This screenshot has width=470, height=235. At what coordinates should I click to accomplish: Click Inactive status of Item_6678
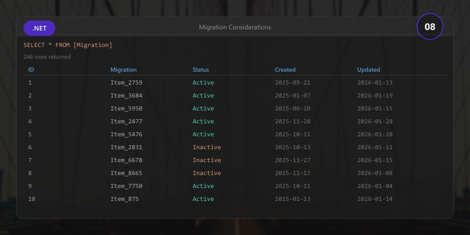pyautogui.click(x=207, y=160)
